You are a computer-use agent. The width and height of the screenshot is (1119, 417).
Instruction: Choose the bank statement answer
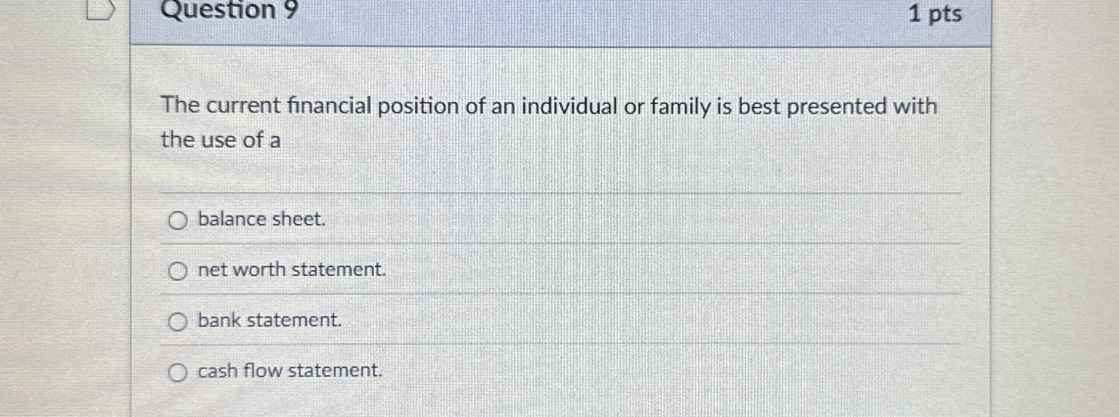point(178,322)
